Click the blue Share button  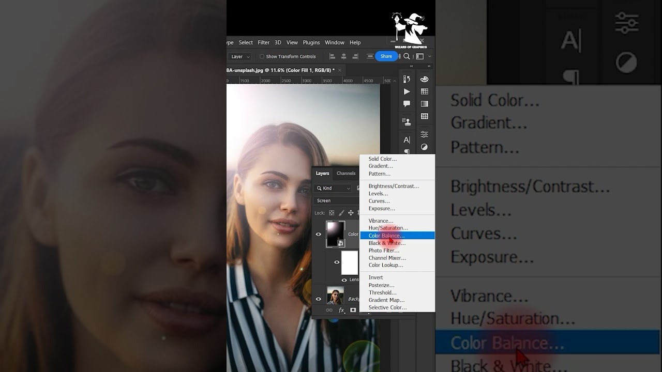coord(386,56)
